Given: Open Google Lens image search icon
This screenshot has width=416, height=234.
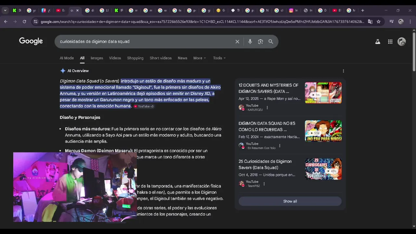Looking at the screenshot, I should (260, 42).
